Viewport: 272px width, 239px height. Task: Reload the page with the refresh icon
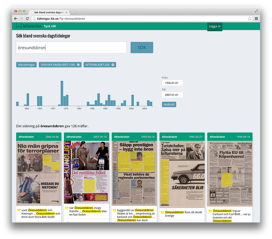click(x=27, y=19)
